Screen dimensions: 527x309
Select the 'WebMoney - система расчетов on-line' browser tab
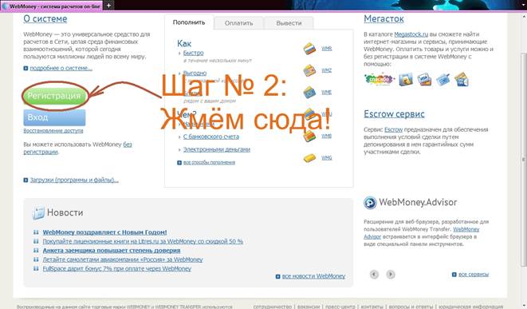pos(51,6)
